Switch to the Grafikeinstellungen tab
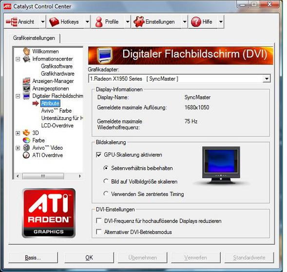The height and width of the screenshot is (272, 287). point(34,38)
